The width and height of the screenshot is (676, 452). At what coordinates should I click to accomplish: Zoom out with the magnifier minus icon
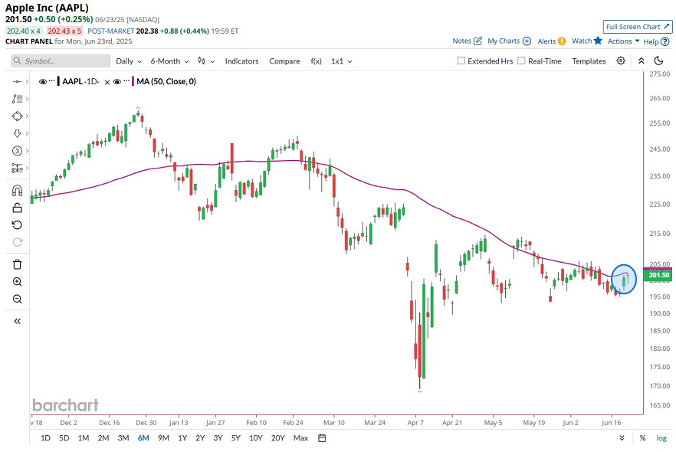click(x=17, y=299)
